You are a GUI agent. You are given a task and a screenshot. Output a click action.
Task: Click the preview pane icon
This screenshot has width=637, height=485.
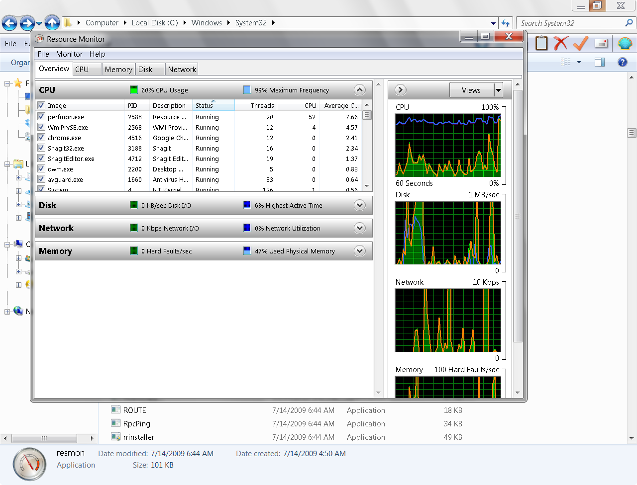[599, 62]
